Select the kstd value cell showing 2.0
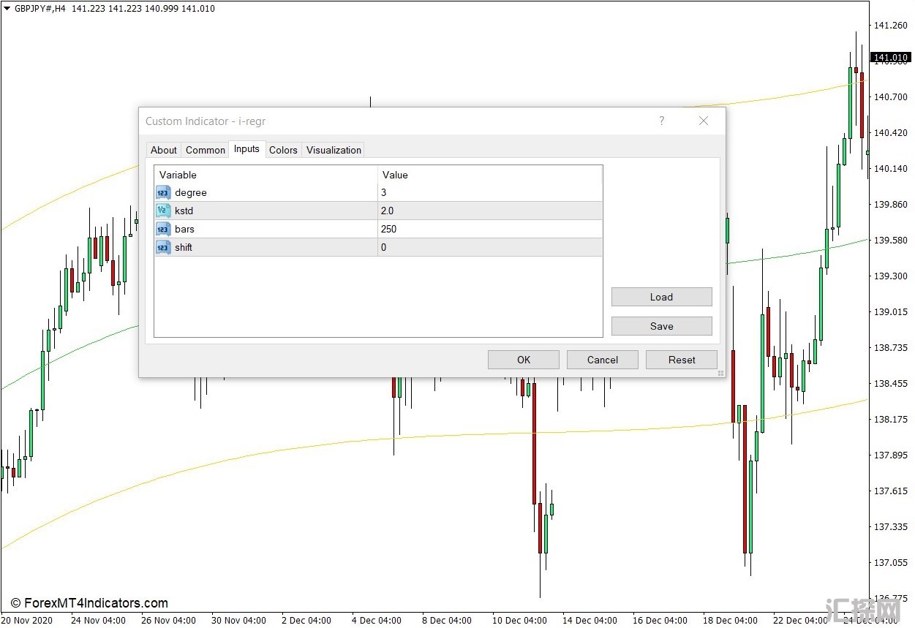This screenshot has width=915, height=628. click(489, 211)
